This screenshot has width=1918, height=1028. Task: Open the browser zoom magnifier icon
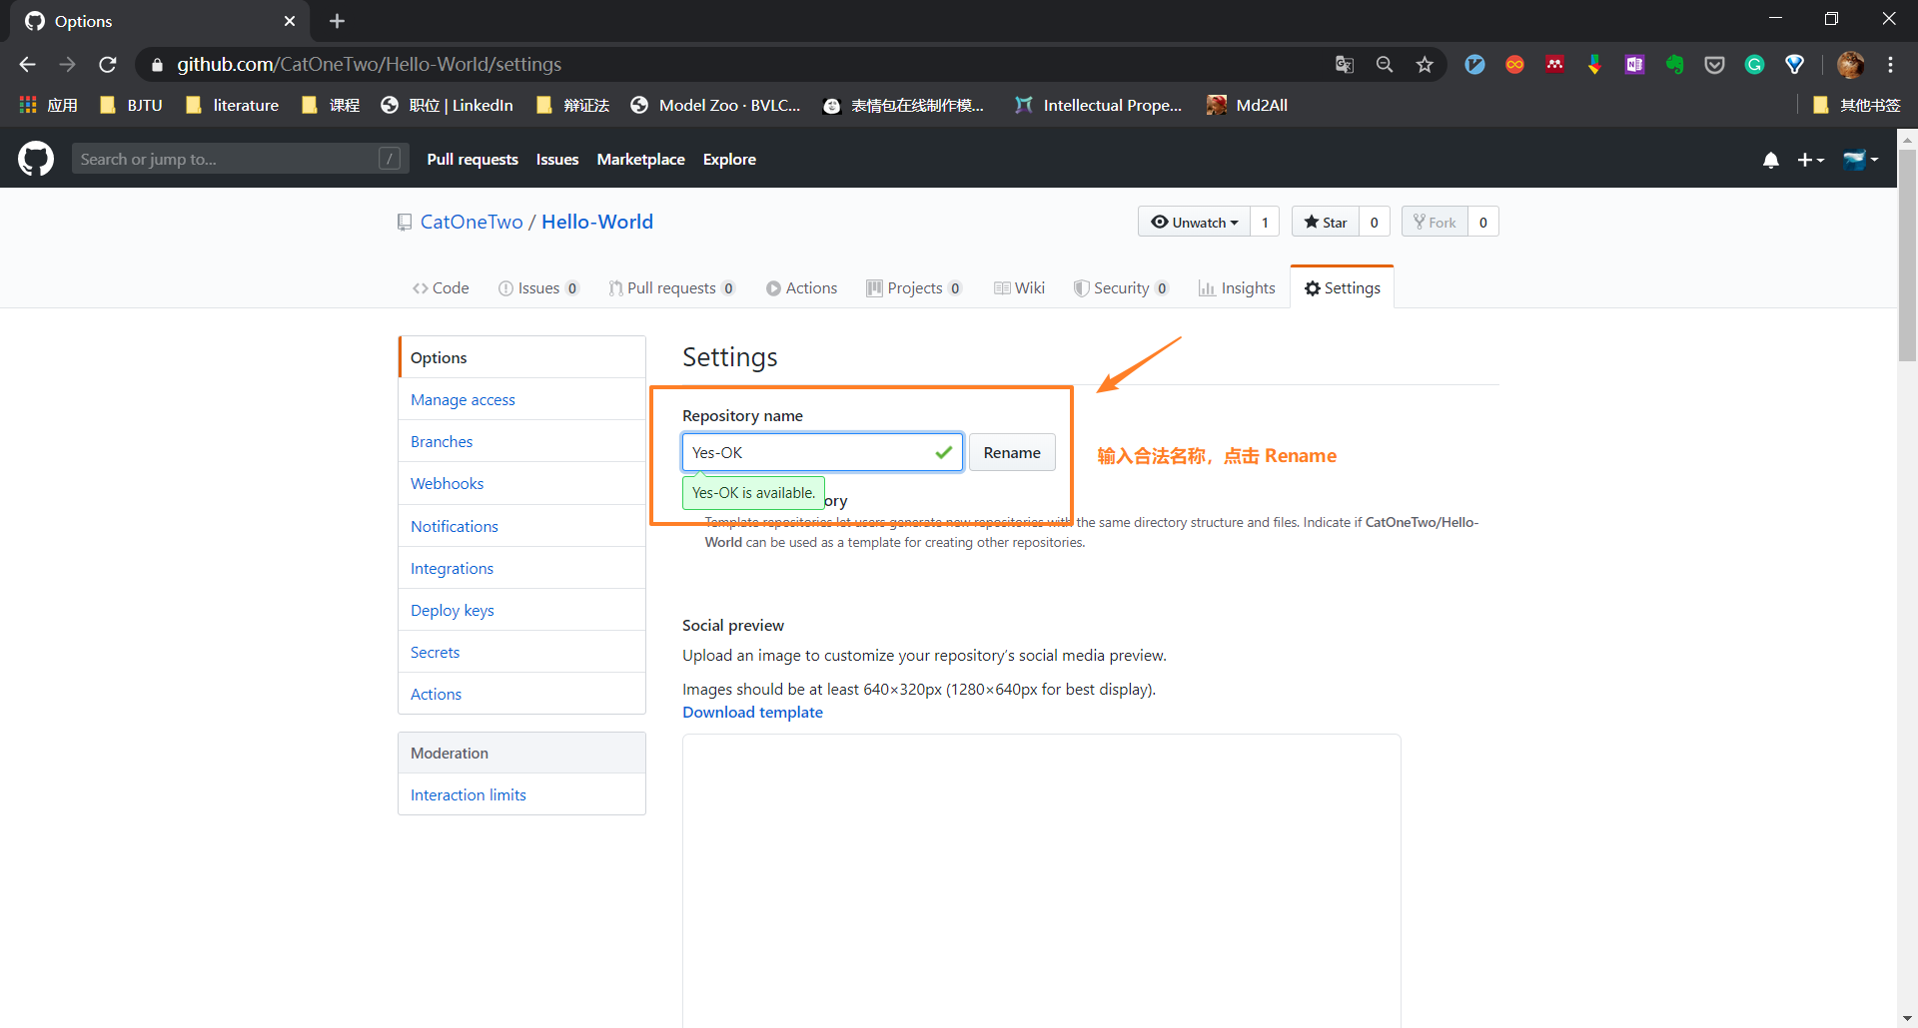pos(1385,65)
